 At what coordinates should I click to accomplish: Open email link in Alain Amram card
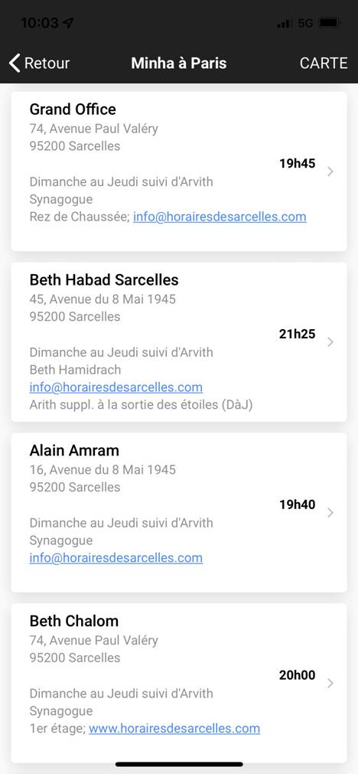tap(116, 558)
